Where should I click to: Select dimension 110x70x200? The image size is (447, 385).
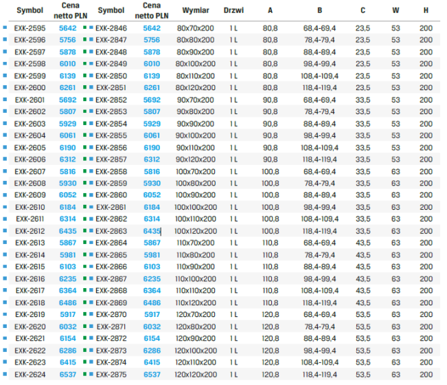pyautogui.click(x=195, y=243)
